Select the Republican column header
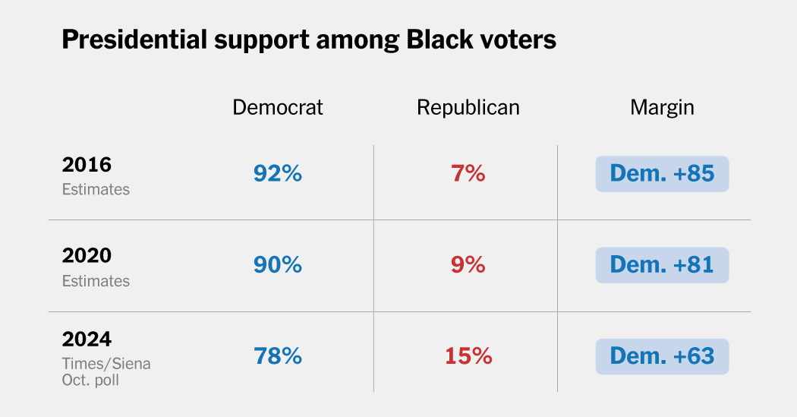This screenshot has width=797, height=417. (468, 108)
